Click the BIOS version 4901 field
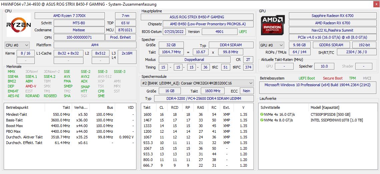The image size is (380, 174). click(x=220, y=32)
